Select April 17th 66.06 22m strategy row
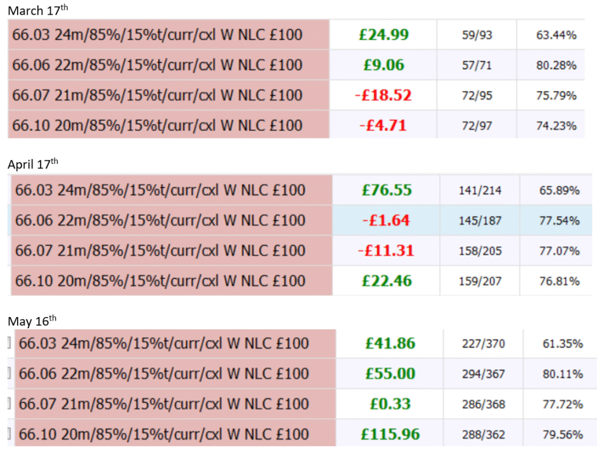 click(160, 220)
